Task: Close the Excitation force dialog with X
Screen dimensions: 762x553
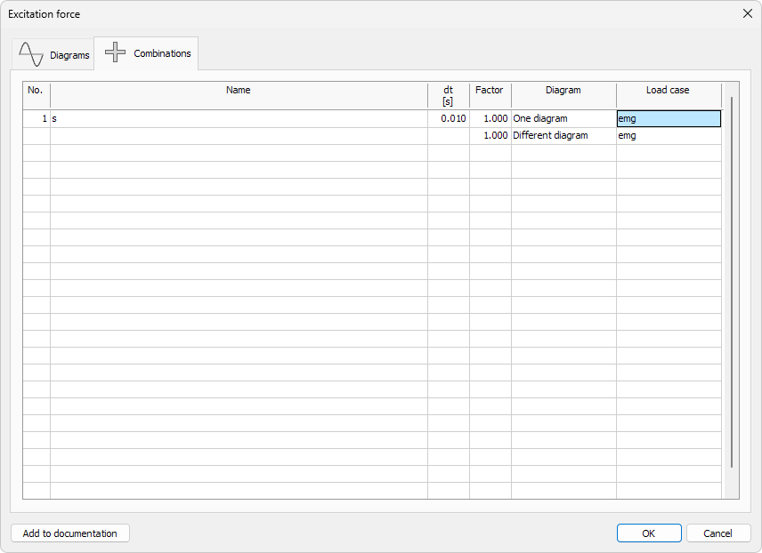Action: (746, 13)
